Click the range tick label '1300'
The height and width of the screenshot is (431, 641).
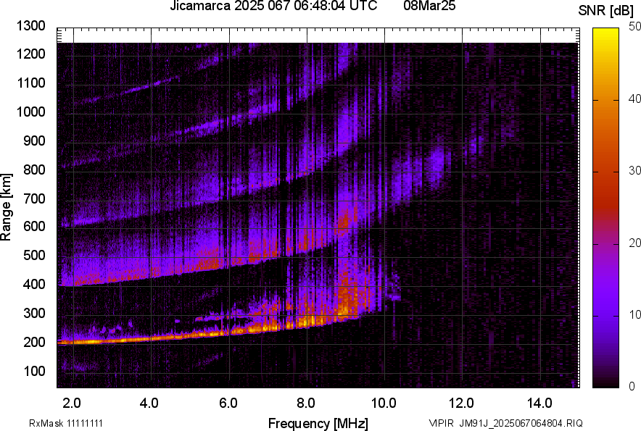tap(30, 26)
